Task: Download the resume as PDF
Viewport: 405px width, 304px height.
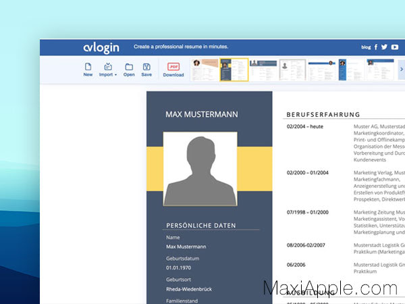Action: (173, 70)
